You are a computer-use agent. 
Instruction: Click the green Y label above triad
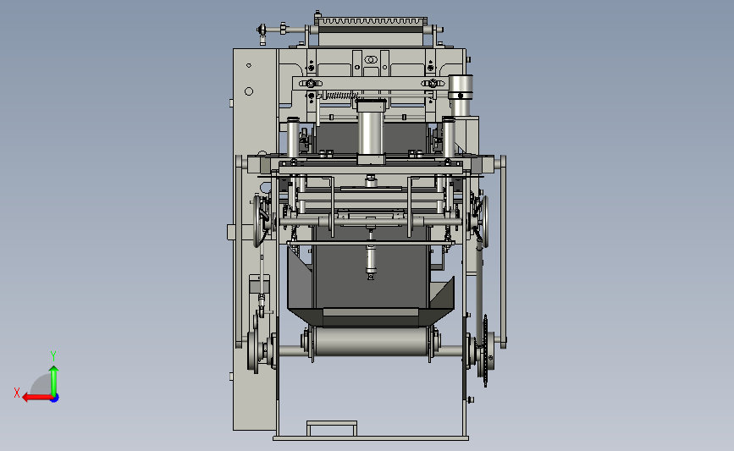click(x=52, y=356)
